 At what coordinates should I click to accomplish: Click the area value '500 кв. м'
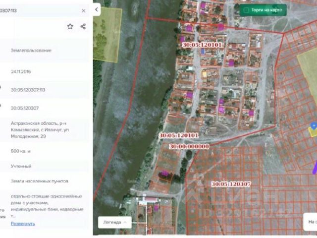point(21,151)
